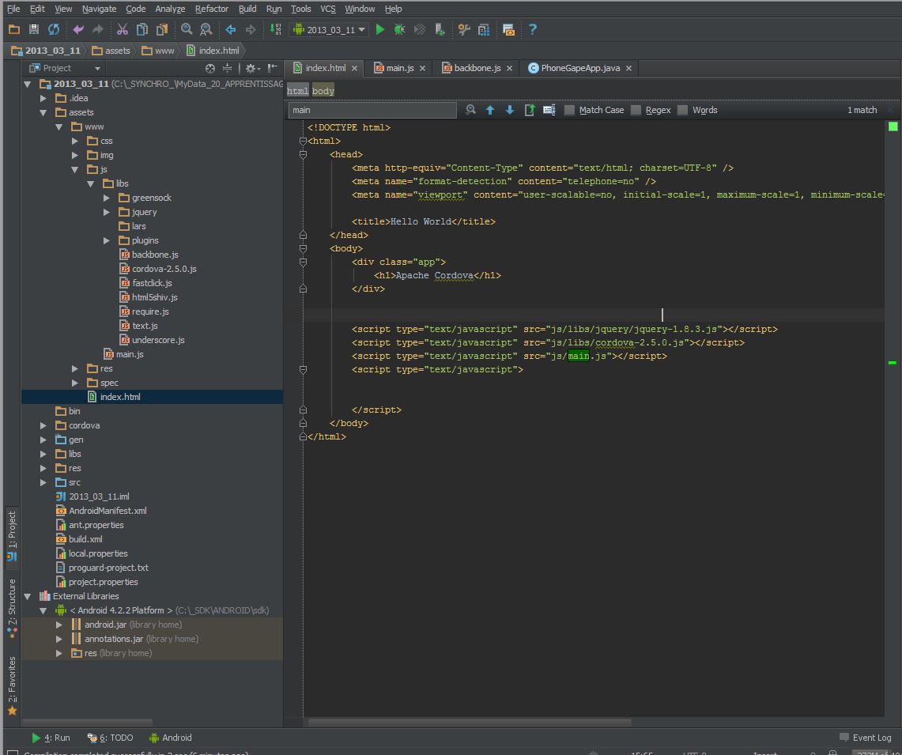Run the app with green play icon
This screenshot has height=755, width=902.
(x=379, y=29)
